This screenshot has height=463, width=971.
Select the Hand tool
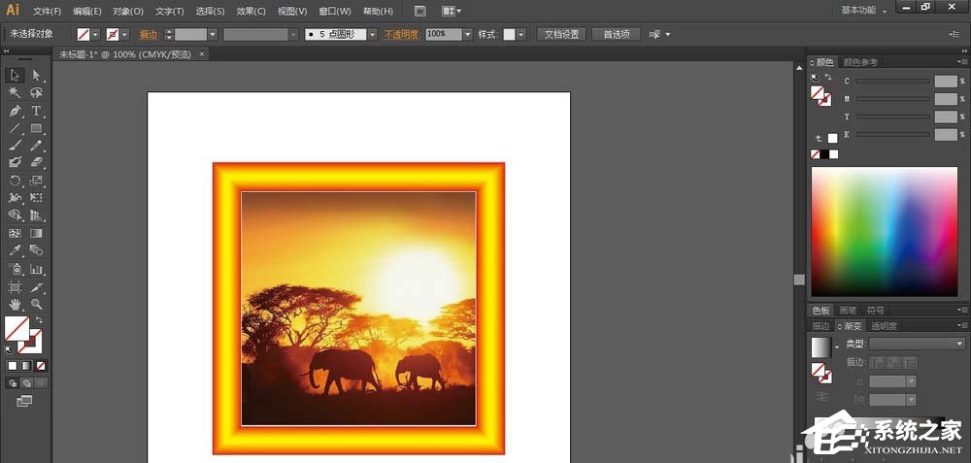point(16,305)
